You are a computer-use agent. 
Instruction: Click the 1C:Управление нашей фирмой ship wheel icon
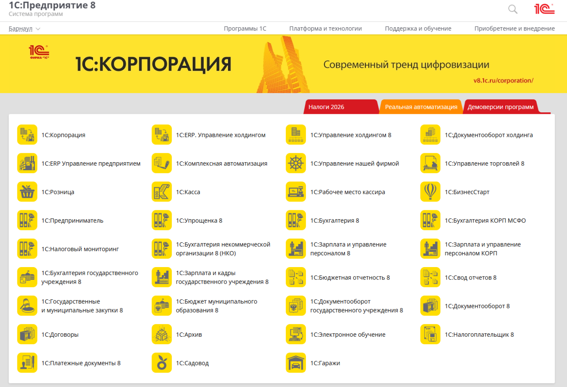pyautogui.click(x=296, y=163)
